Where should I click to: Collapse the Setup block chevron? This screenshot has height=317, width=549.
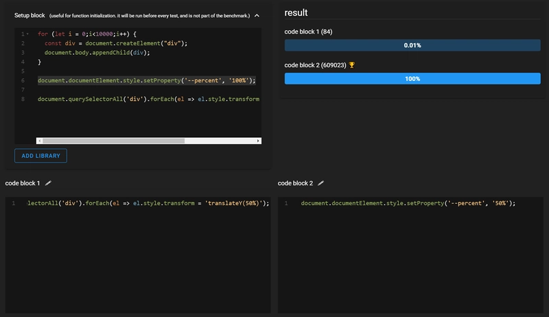pos(257,16)
